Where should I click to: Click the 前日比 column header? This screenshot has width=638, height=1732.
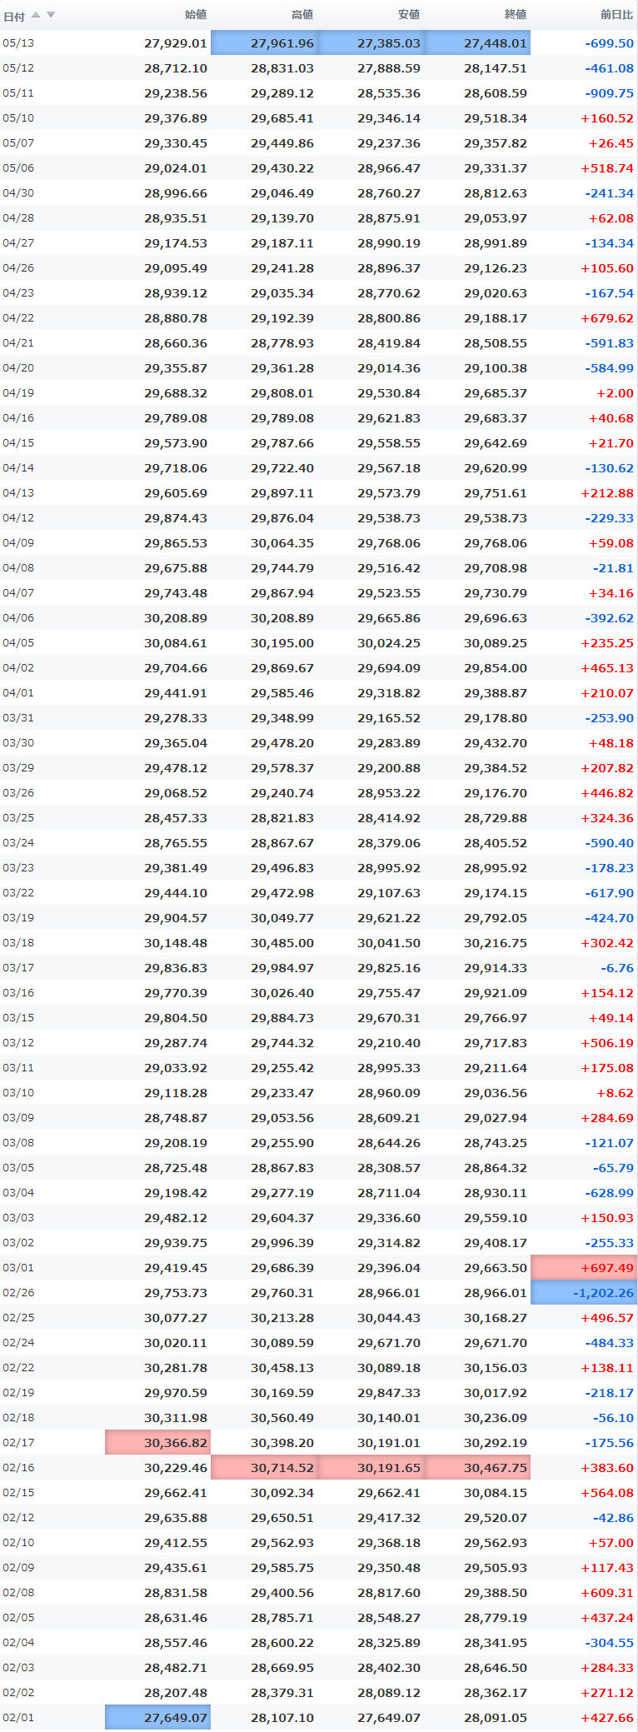(x=616, y=15)
